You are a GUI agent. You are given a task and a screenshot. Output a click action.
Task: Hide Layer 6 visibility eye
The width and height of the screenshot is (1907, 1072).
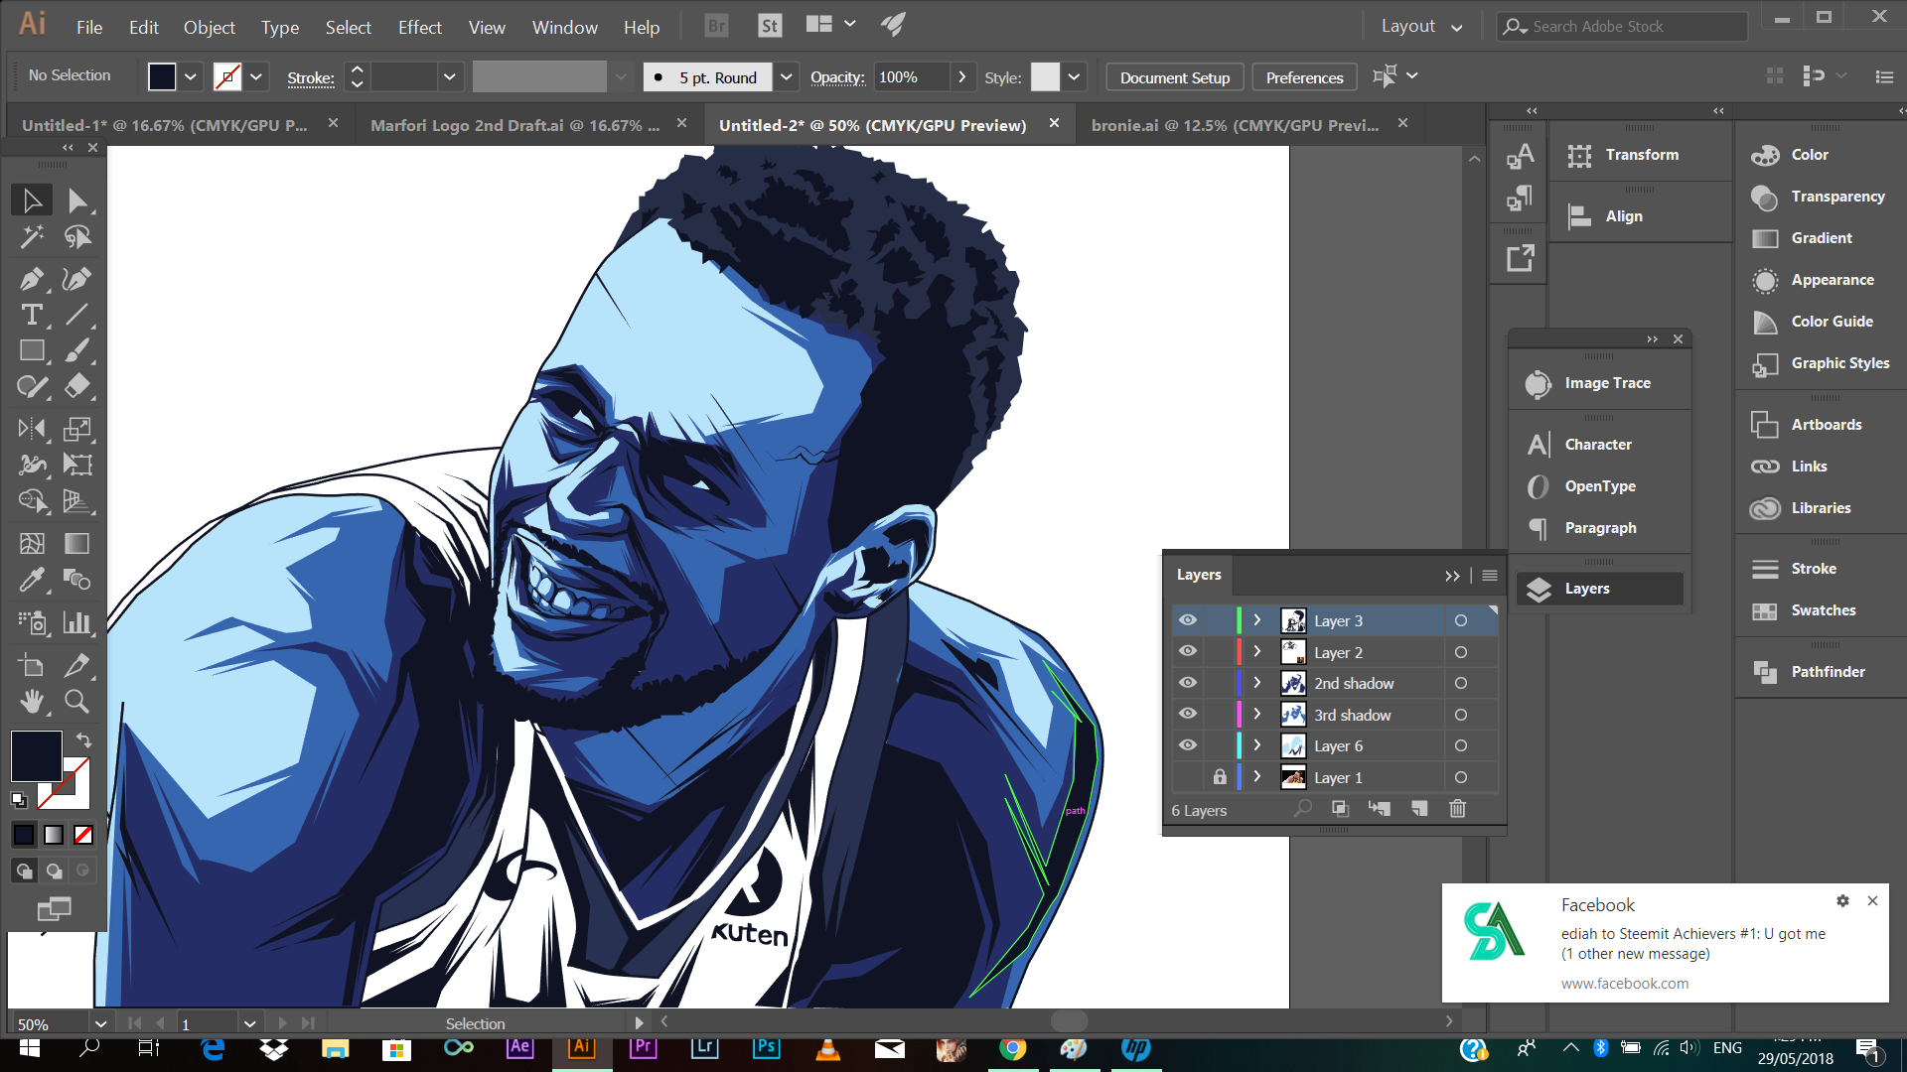pyautogui.click(x=1188, y=745)
